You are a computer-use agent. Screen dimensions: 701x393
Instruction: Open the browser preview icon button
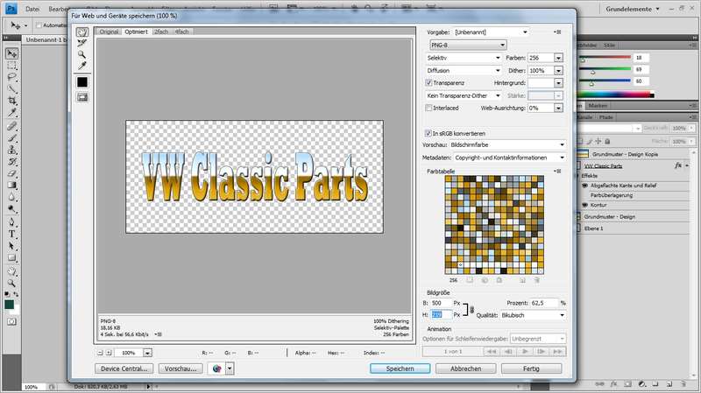coord(217,368)
